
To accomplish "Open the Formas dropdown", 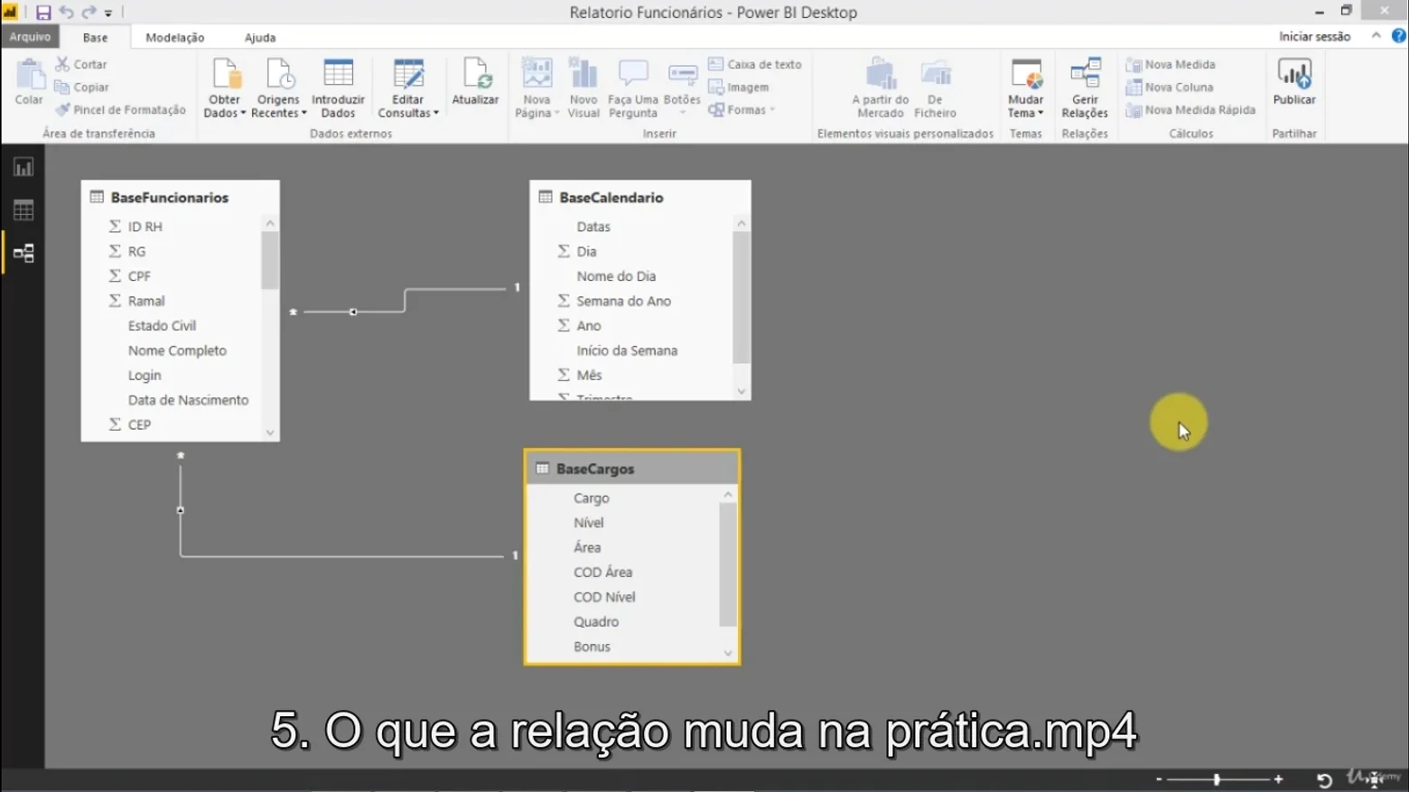I will pos(742,109).
